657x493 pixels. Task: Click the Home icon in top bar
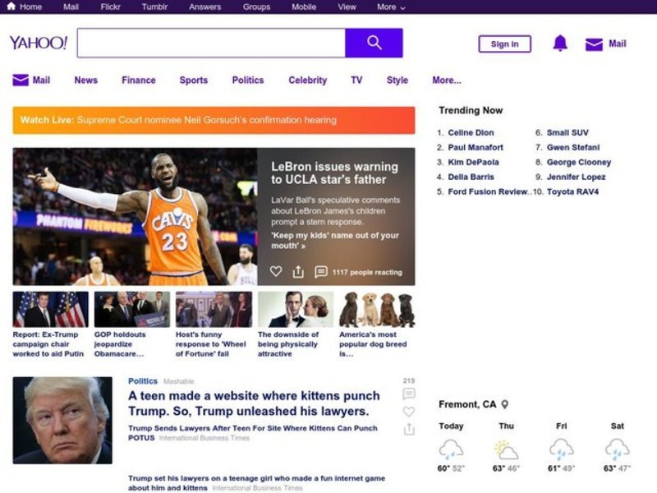(11, 7)
